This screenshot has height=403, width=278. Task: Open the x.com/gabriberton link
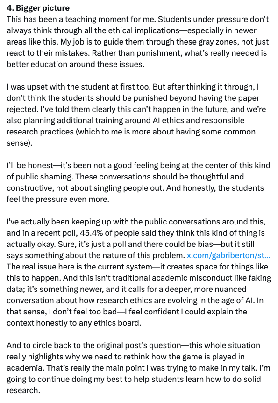coord(228,255)
